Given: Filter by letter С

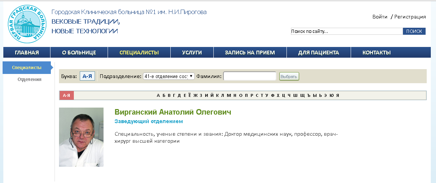Looking at the screenshot, I should [x=257, y=95].
